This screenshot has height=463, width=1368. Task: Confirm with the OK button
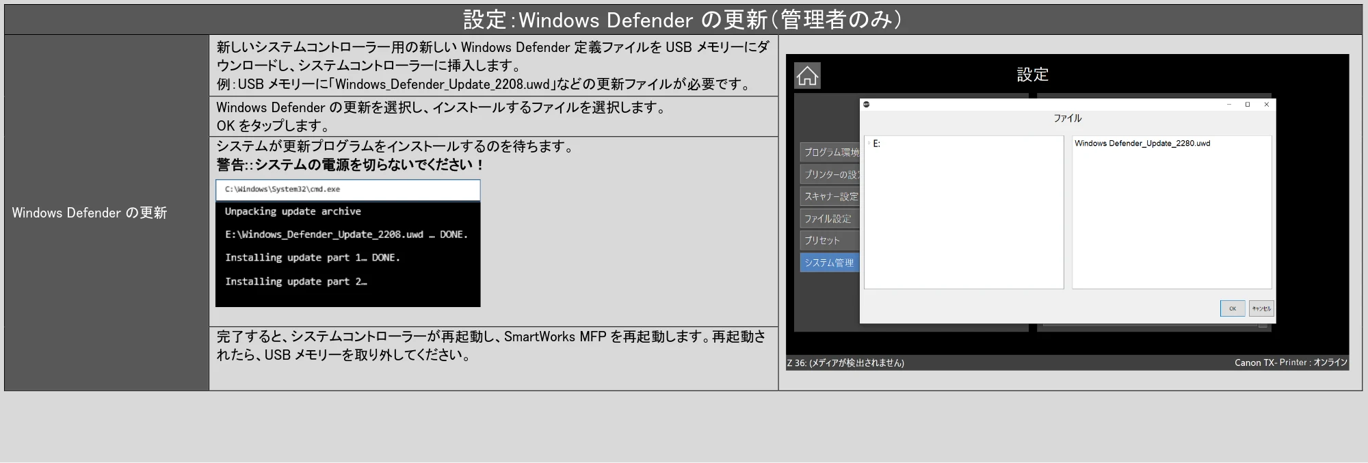click(1233, 308)
